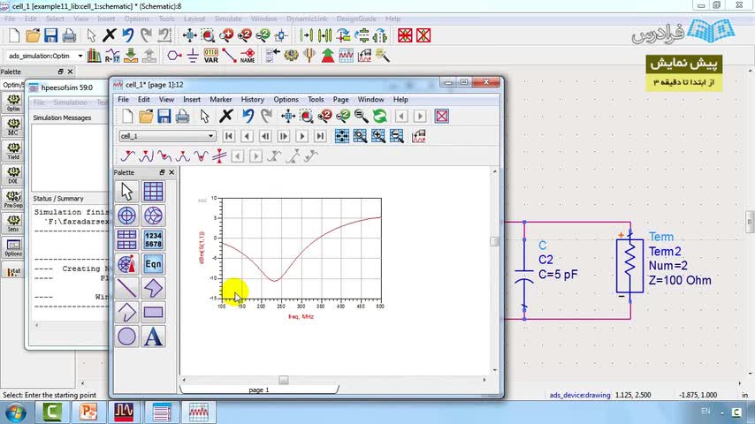Select the C2 capacitor label C=5 pF
The height and width of the screenshot is (424, 755).
tap(558, 275)
